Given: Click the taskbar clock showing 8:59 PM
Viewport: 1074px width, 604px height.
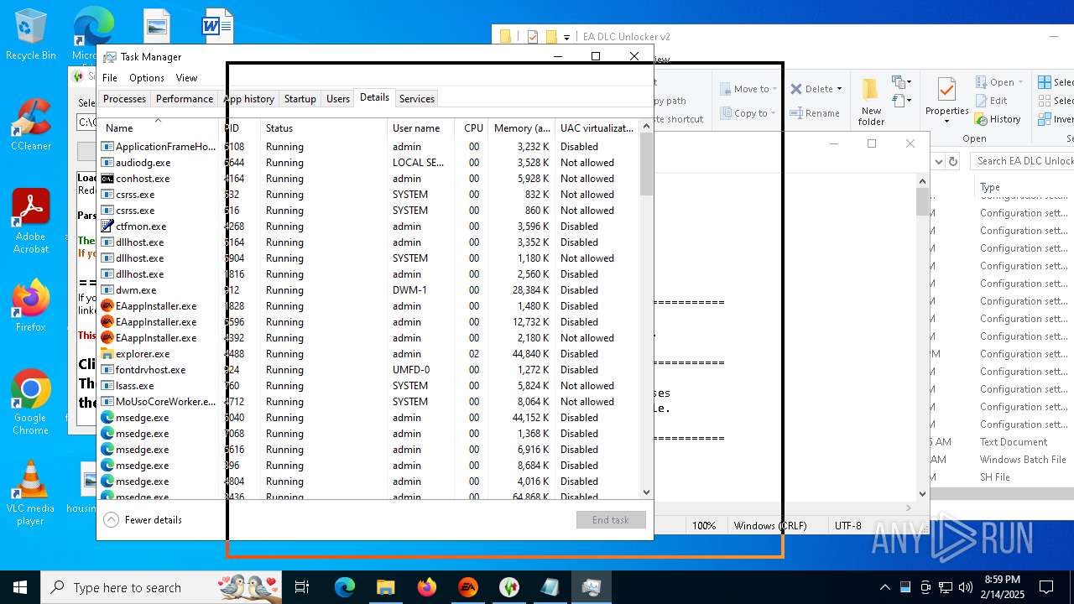Looking at the screenshot, I should point(1002,587).
